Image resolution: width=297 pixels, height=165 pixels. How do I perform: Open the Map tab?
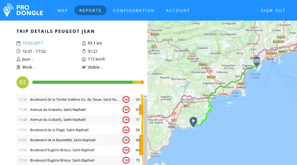(x=62, y=11)
